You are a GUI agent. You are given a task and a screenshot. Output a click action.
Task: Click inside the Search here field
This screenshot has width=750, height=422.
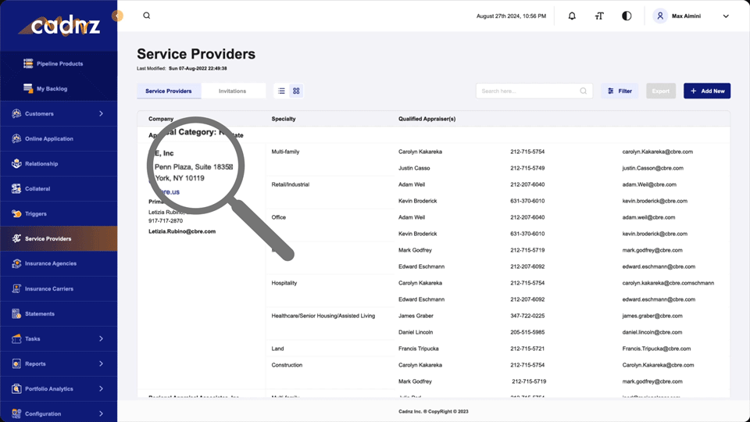pyautogui.click(x=528, y=91)
